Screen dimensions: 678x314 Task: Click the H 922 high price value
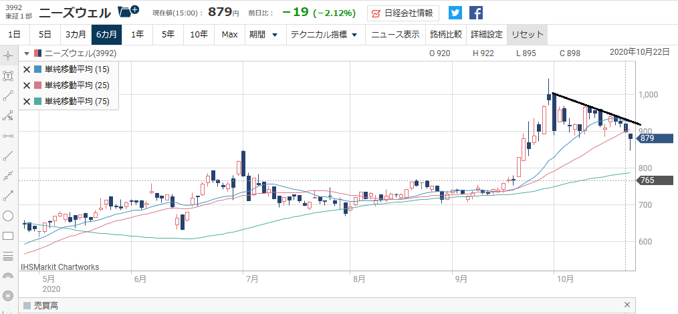483,53
